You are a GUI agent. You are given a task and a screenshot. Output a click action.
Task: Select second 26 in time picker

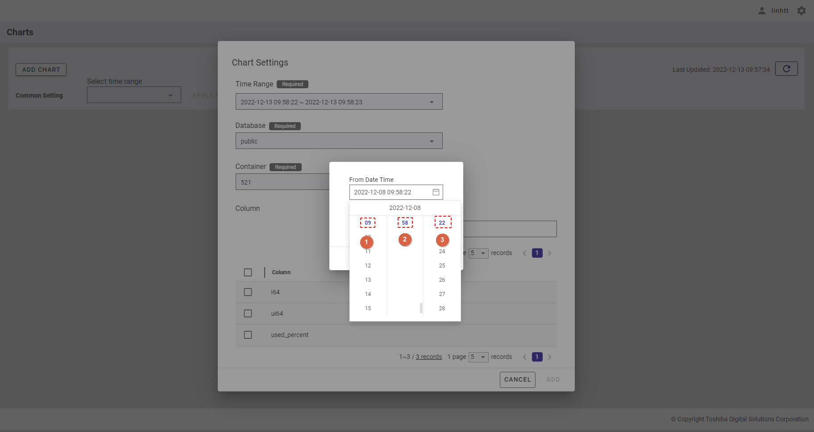pos(442,280)
